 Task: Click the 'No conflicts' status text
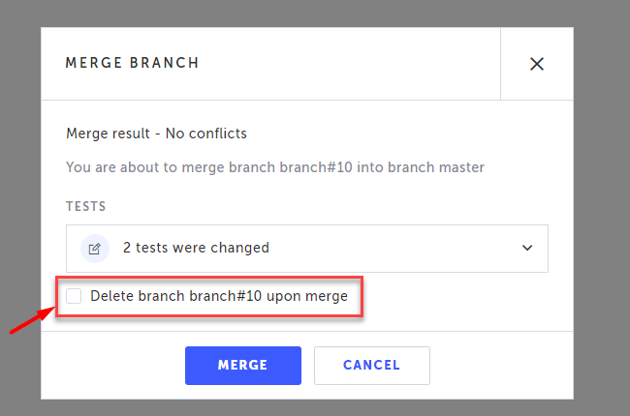(207, 134)
